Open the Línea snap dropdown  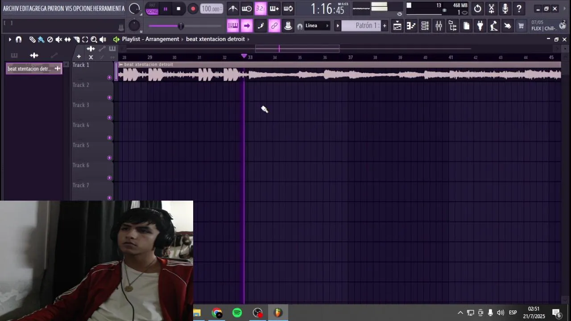point(317,26)
